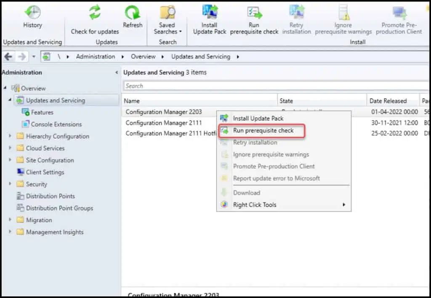Click the breadcrumb root console icon
Screen dimensions: 431x298
pos(46,57)
